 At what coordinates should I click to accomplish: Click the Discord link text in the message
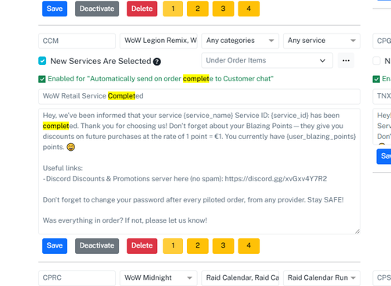[x=276, y=179]
